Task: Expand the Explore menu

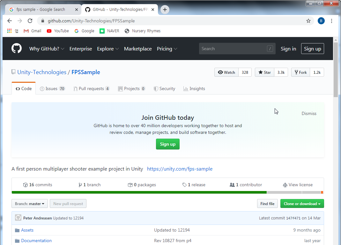Action: (108, 49)
